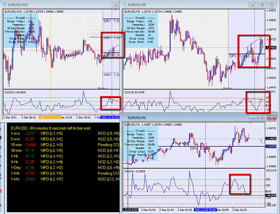Click the 1.34682 current price tag on M1 scale

(x=271, y=139)
